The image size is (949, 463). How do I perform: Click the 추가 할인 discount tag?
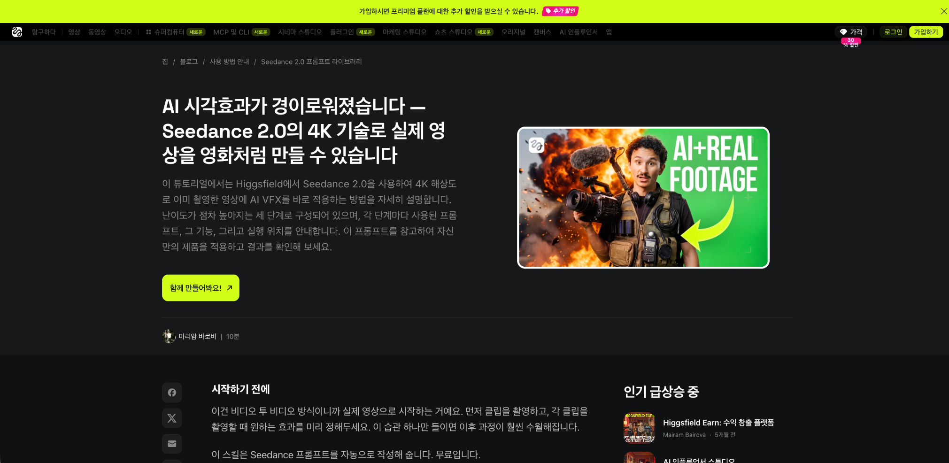(560, 11)
